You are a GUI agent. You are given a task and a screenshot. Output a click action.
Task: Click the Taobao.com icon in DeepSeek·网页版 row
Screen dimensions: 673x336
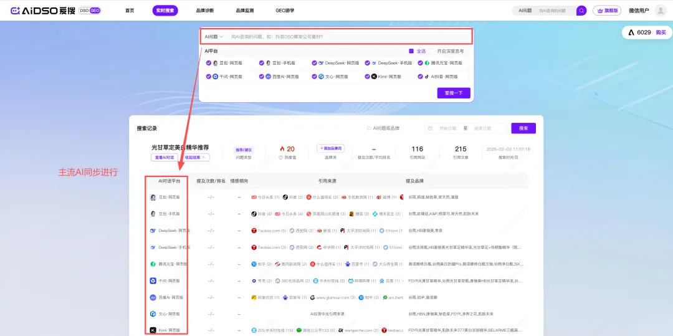click(x=254, y=231)
